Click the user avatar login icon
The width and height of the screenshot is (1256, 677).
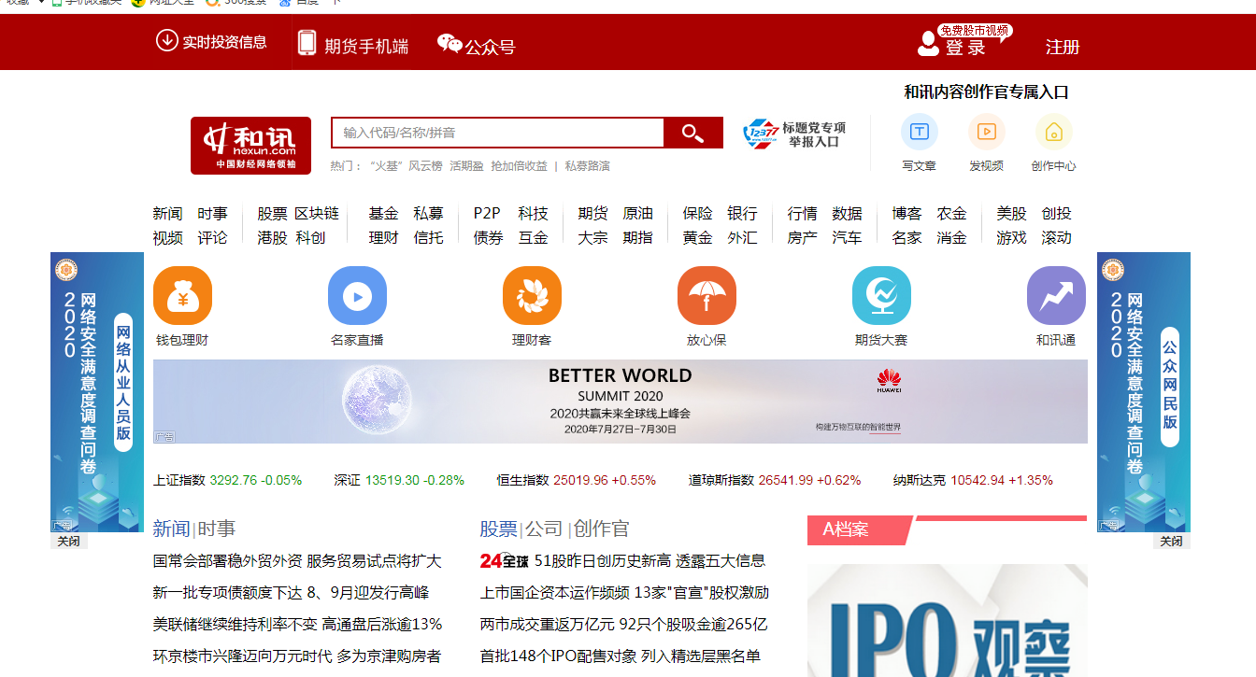point(928,44)
